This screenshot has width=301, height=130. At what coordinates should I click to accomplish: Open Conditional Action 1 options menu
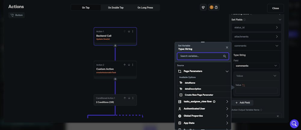[133, 98]
